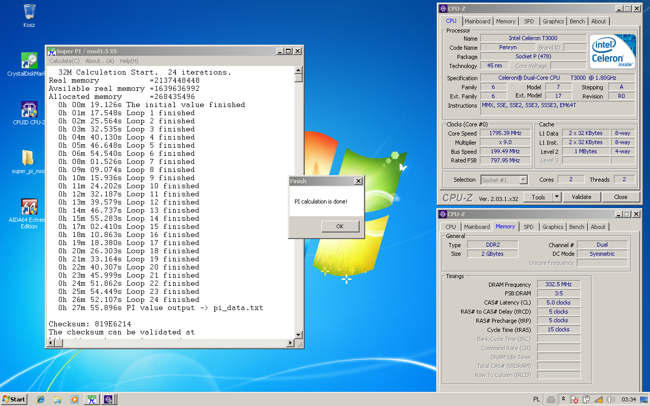
Task: Switch to Mainboard tab in upper CPU-Z
Action: pyautogui.click(x=477, y=21)
